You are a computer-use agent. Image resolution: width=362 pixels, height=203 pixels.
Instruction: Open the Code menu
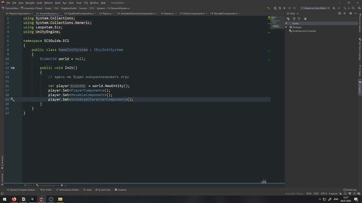[x=40, y=3]
